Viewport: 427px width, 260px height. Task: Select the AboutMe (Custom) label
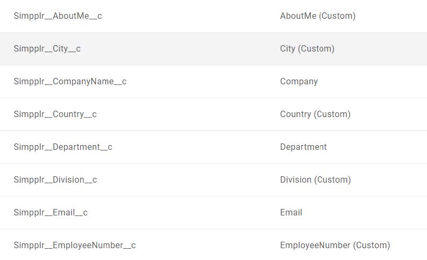pyautogui.click(x=317, y=16)
